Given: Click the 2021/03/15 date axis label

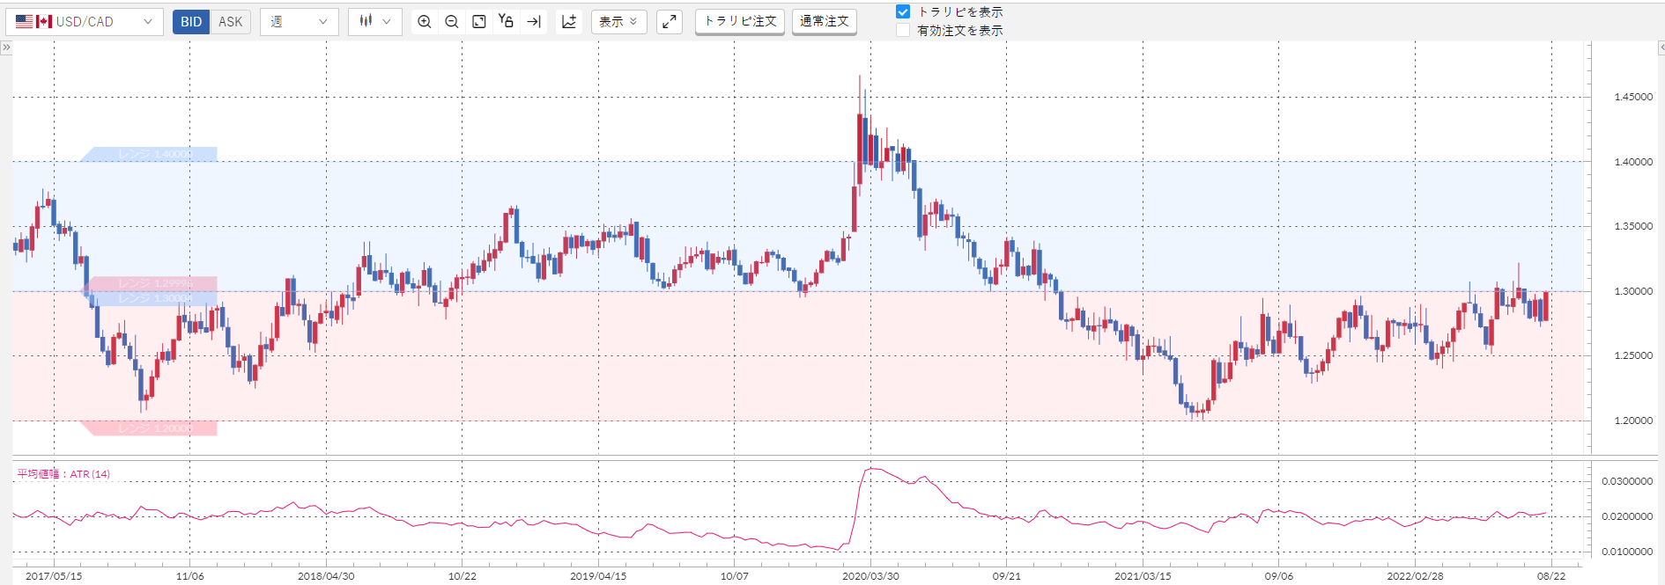Looking at the screenshot, I should click(1143, 577).
